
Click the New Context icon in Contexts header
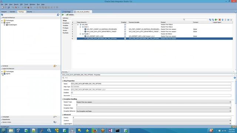tap(55, 66)
